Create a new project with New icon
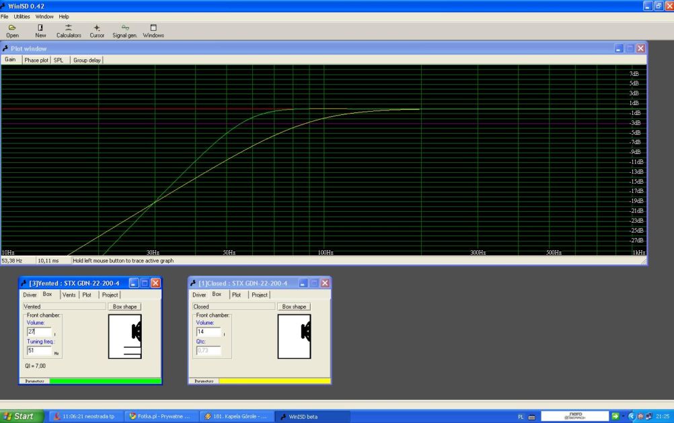The width and height of the screenshot is (674, 423). coord(40,31)
